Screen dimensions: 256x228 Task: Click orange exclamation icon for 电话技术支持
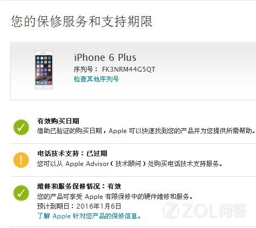(x=21, y=160)
